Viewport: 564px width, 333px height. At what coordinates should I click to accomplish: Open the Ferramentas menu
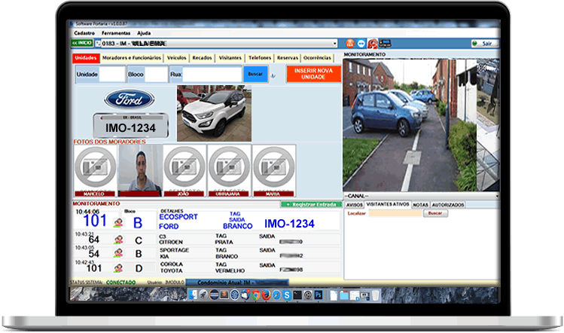115,33
